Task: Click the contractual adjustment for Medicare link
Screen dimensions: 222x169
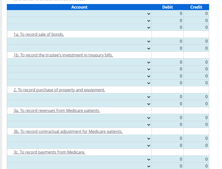Action: tap(68, 131)
